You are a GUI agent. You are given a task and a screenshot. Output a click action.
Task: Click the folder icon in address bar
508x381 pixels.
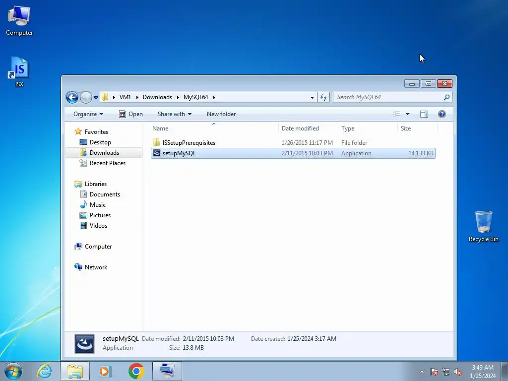click(105, 97)
